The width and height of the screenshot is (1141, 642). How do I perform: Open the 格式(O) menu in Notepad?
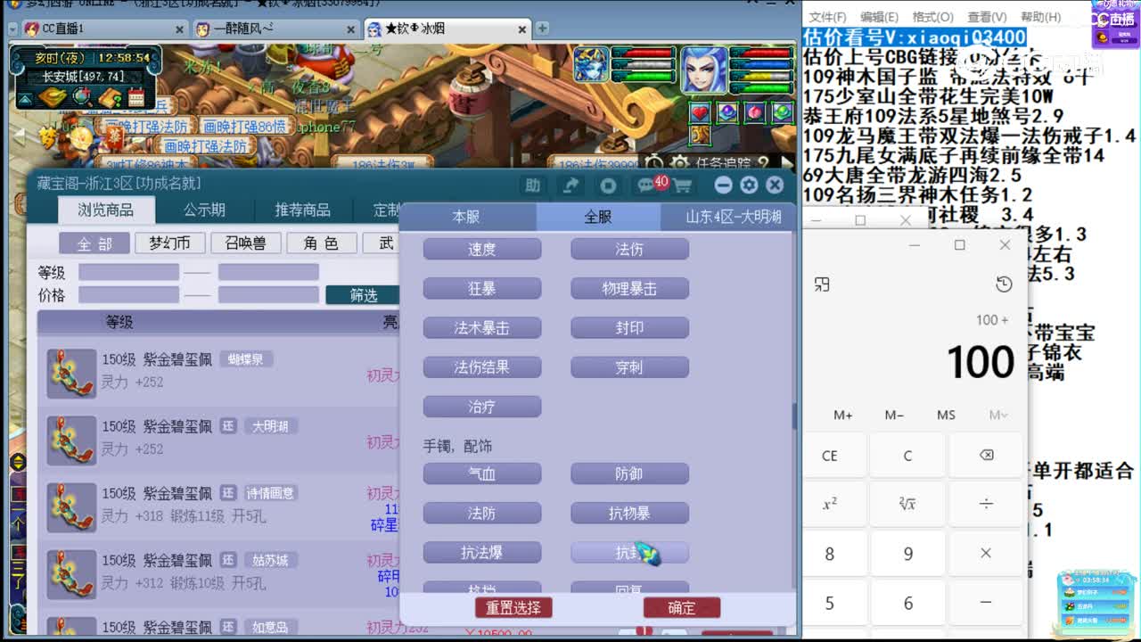pyautogui.click(x=933, y=17)
